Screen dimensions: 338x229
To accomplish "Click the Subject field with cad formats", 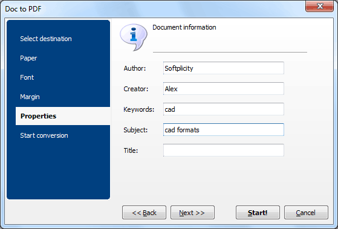I will [224, 130].
